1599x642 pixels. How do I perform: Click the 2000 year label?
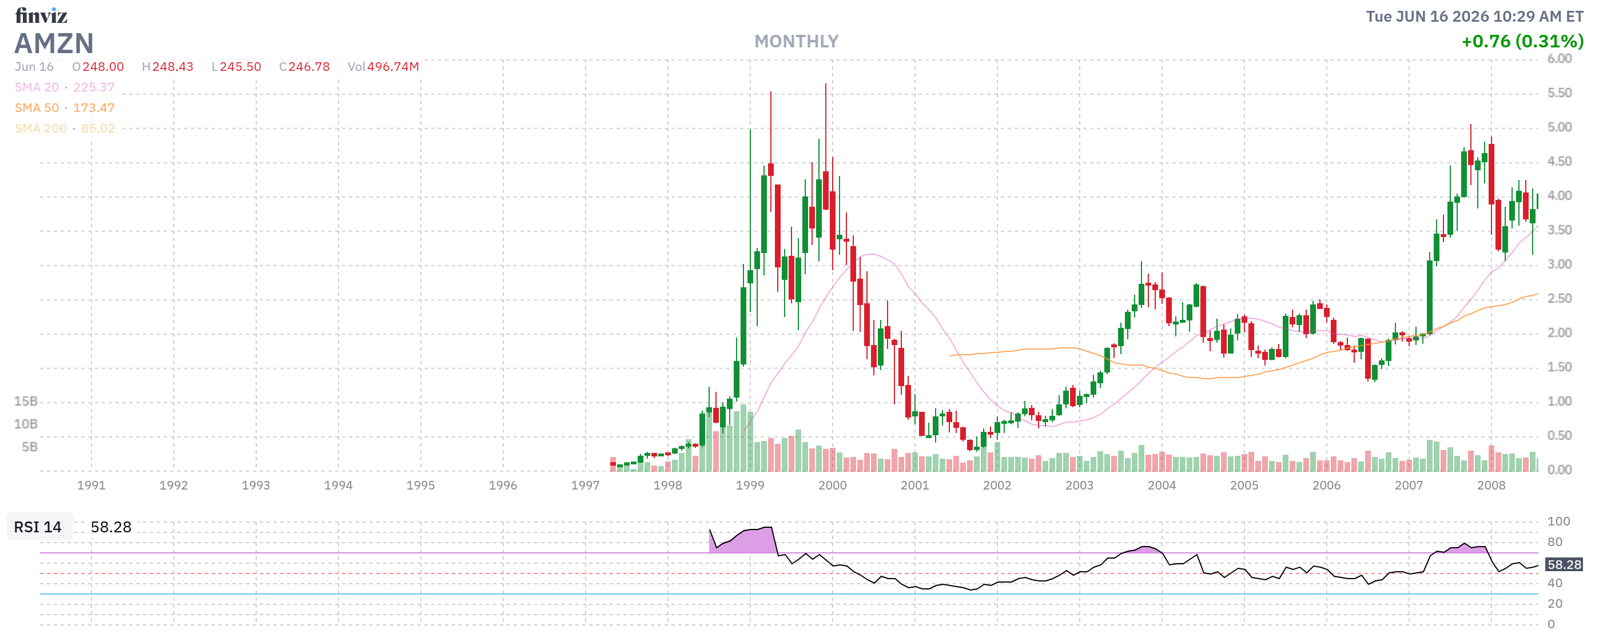[x=833, y=486]
